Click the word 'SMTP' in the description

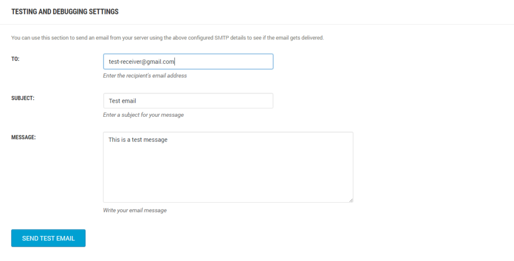(x=222, y=38)
